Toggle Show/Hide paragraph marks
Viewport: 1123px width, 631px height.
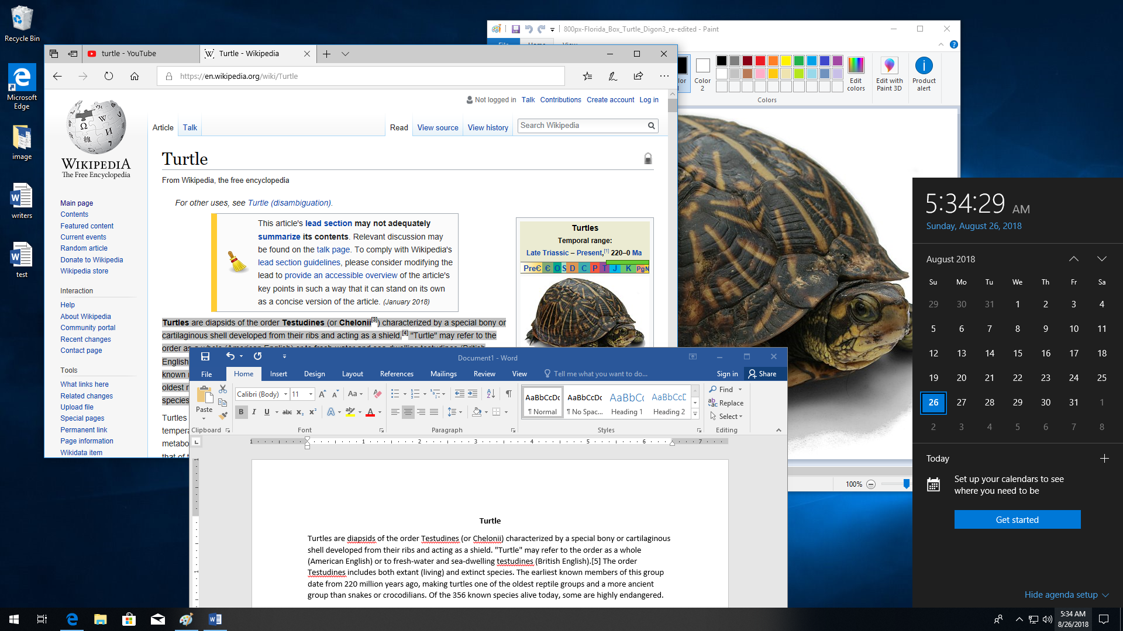point(509,392)
